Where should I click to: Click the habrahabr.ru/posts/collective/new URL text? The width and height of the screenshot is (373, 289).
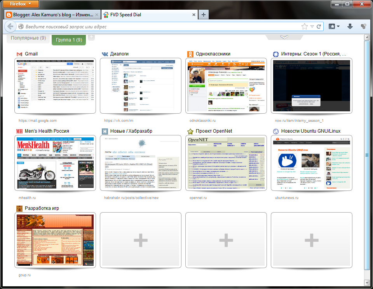[131, 198]
